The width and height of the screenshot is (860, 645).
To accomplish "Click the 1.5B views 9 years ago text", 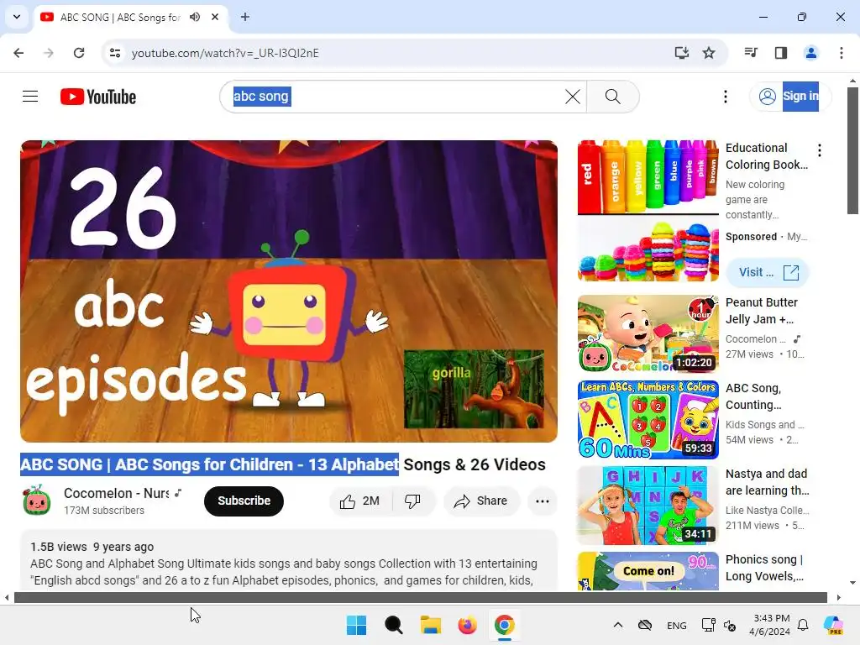I will coord(92,547).
